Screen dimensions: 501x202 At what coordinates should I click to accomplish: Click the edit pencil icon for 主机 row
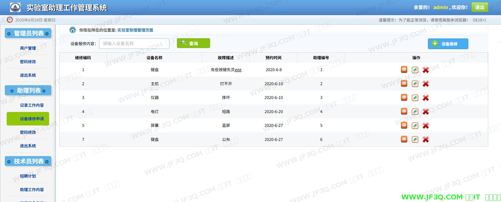tap(415, 84)
